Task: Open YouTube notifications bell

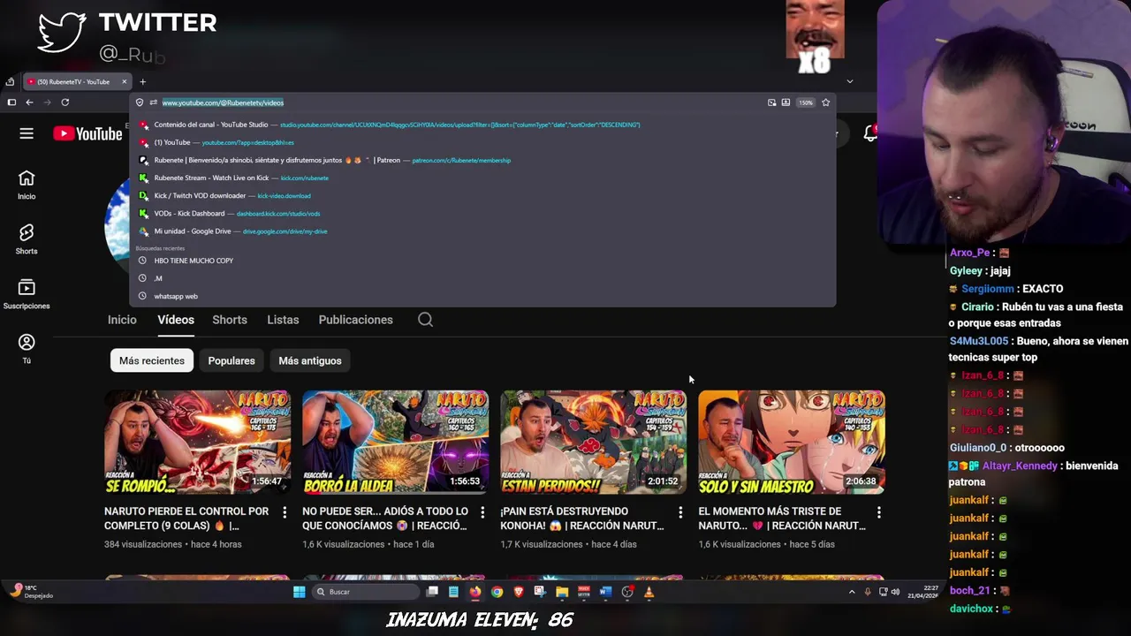Action: point(871,133)
